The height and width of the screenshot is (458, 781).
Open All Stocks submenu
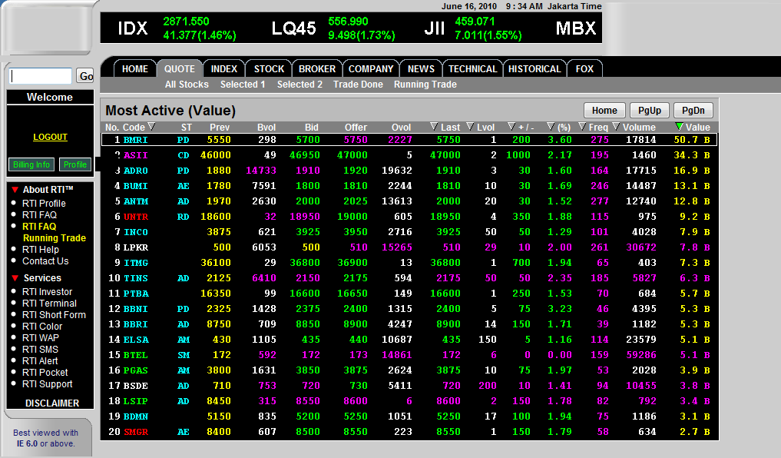point(187,85)
